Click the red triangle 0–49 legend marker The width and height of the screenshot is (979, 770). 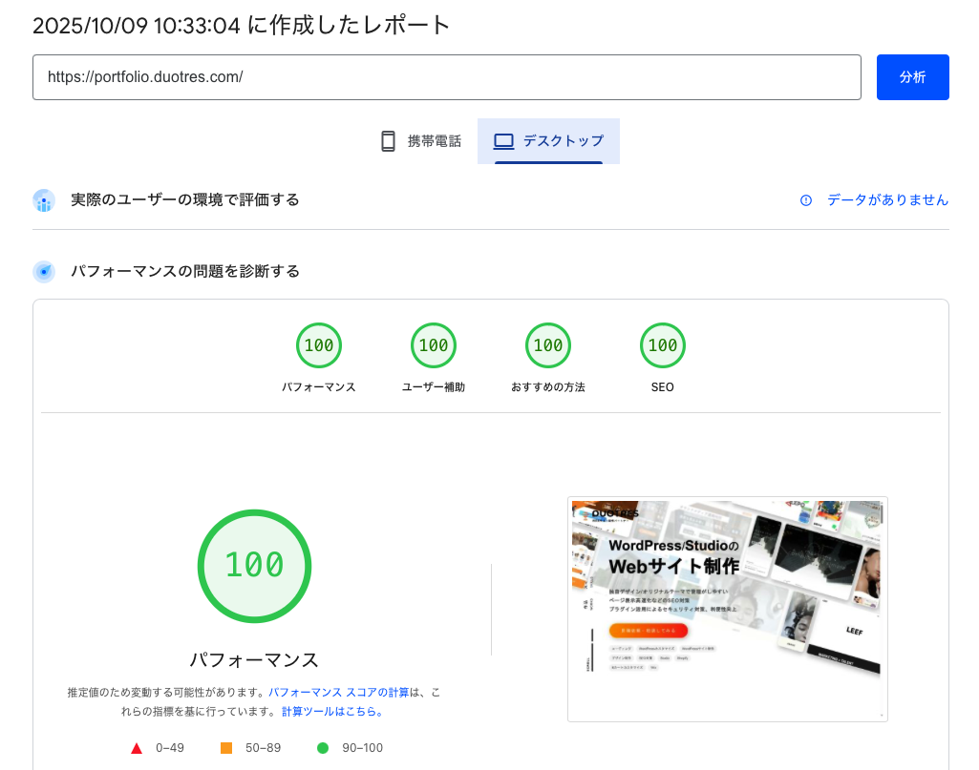pos(137,748)
